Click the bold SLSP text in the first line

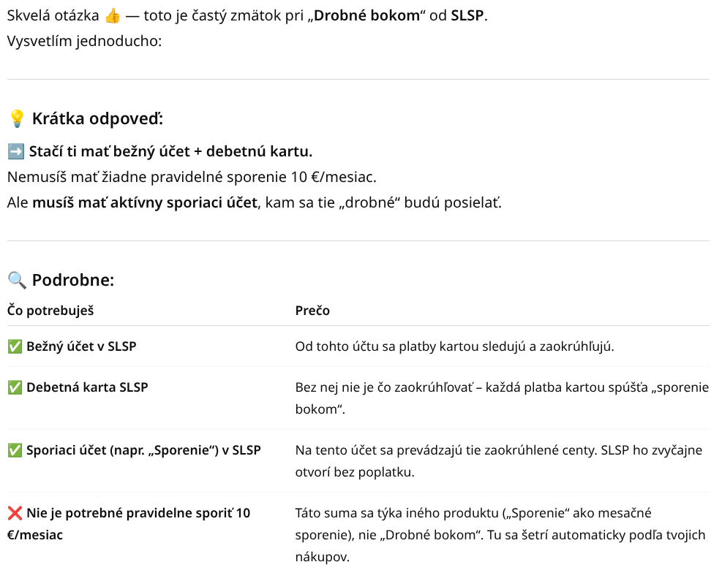pyautogui.click(x=467, y=15)
